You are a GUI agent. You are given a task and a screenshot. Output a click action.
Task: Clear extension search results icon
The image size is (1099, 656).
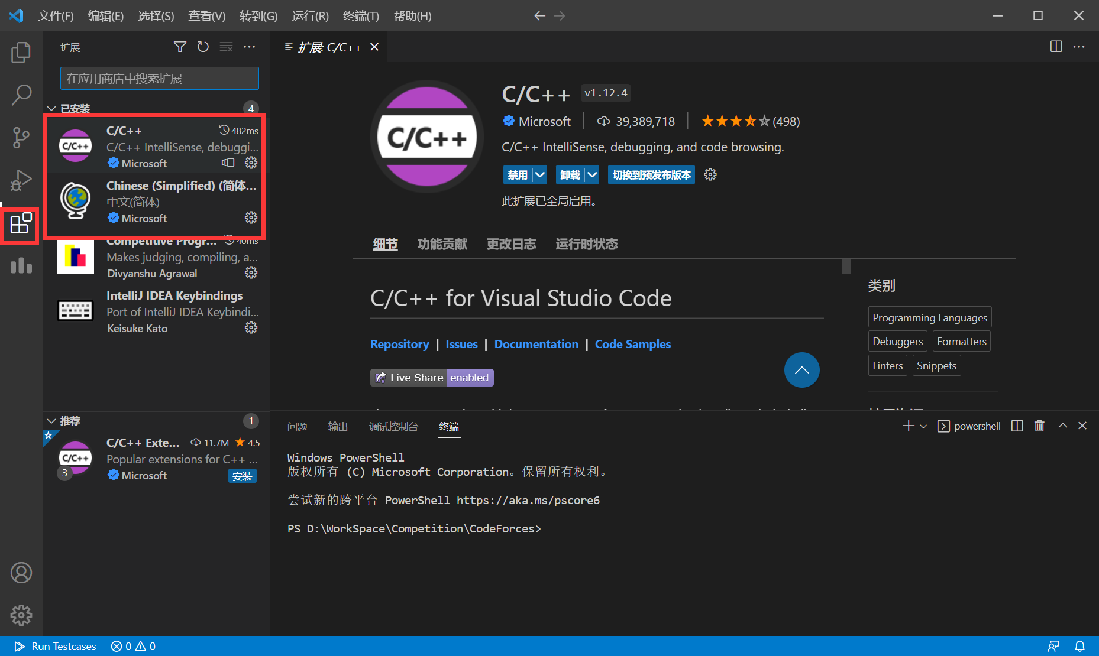pos(226,47)
